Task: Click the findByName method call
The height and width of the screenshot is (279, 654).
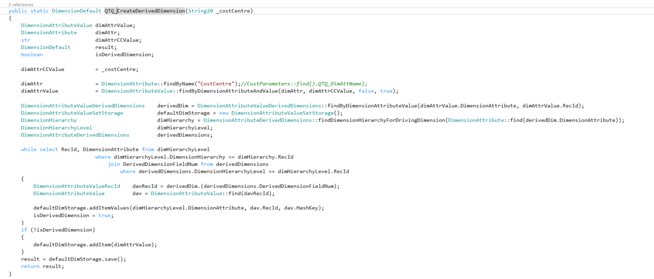Action: pos(180,84)
